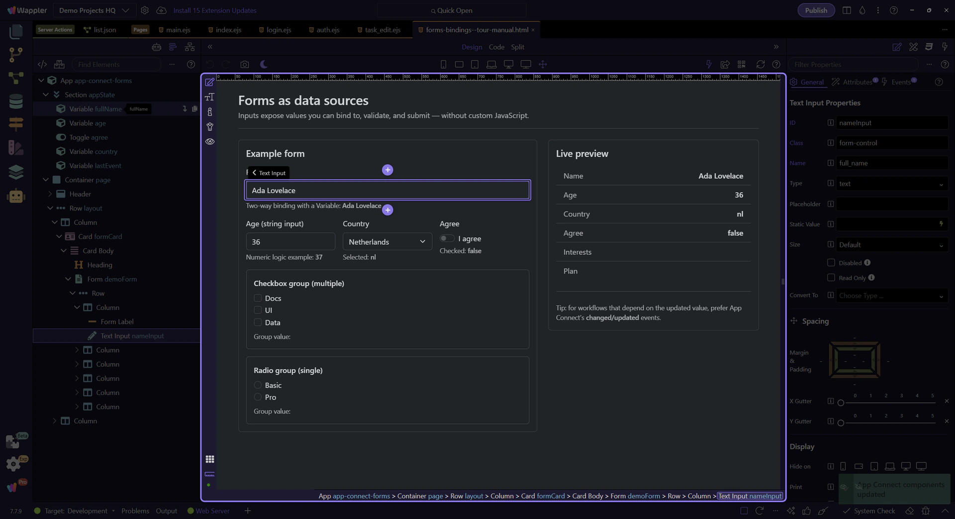
Task: Click the camera screenshot icon in design toolbar
Action: pos(244,65)
